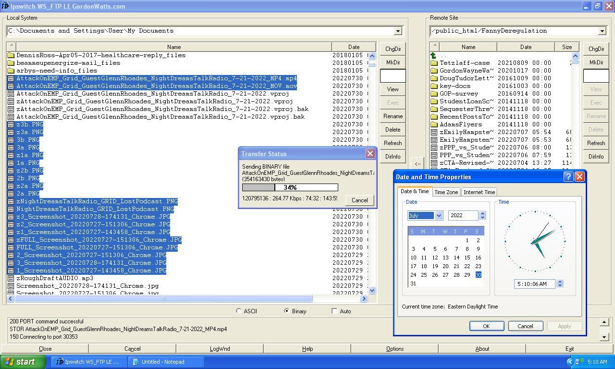Click the left transfer arrow button
The height and width of the screenshot is (369, 615).
click(x=418, y=163)
